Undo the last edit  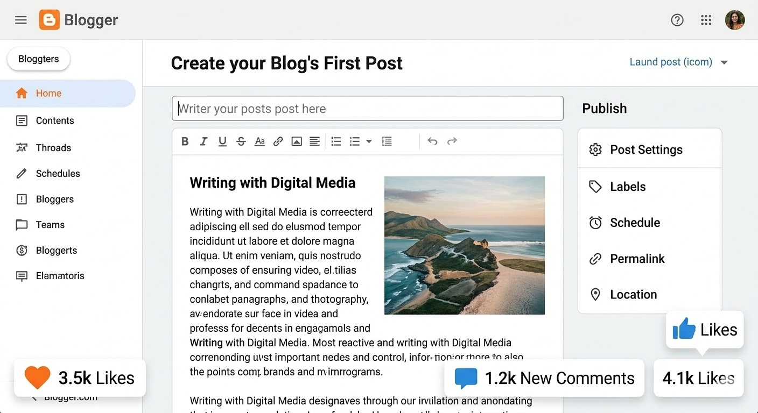pos(432,141)
